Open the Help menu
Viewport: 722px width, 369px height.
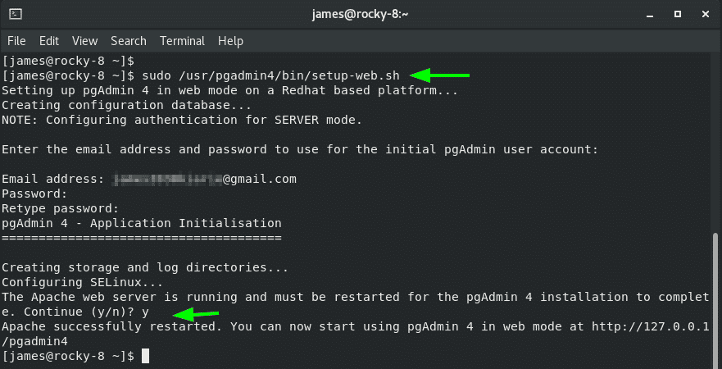[230, 41]
